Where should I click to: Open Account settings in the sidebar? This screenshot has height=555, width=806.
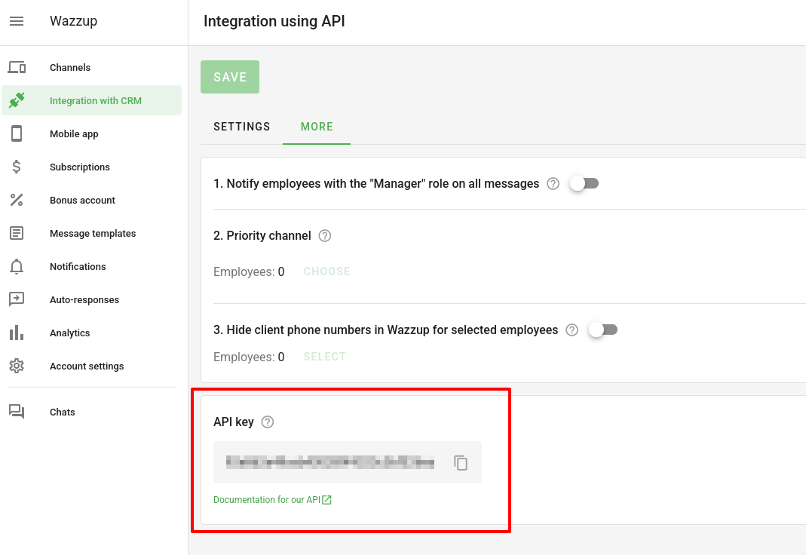click(x=91, y=366)
